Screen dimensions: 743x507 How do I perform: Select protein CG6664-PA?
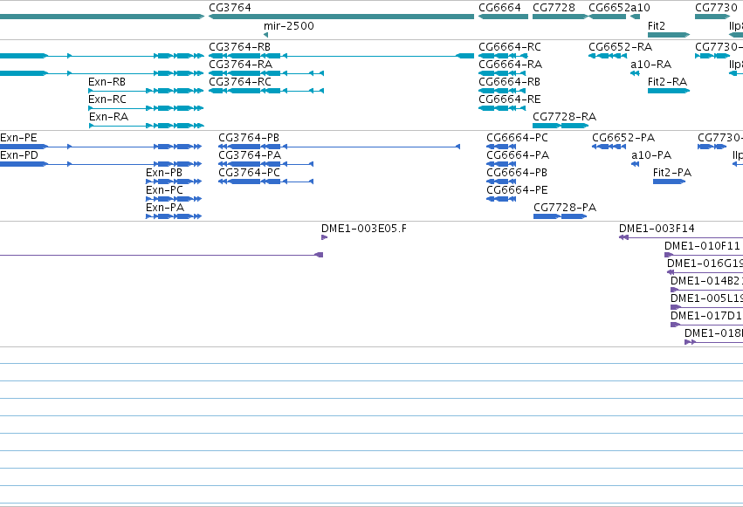point(501,164)
